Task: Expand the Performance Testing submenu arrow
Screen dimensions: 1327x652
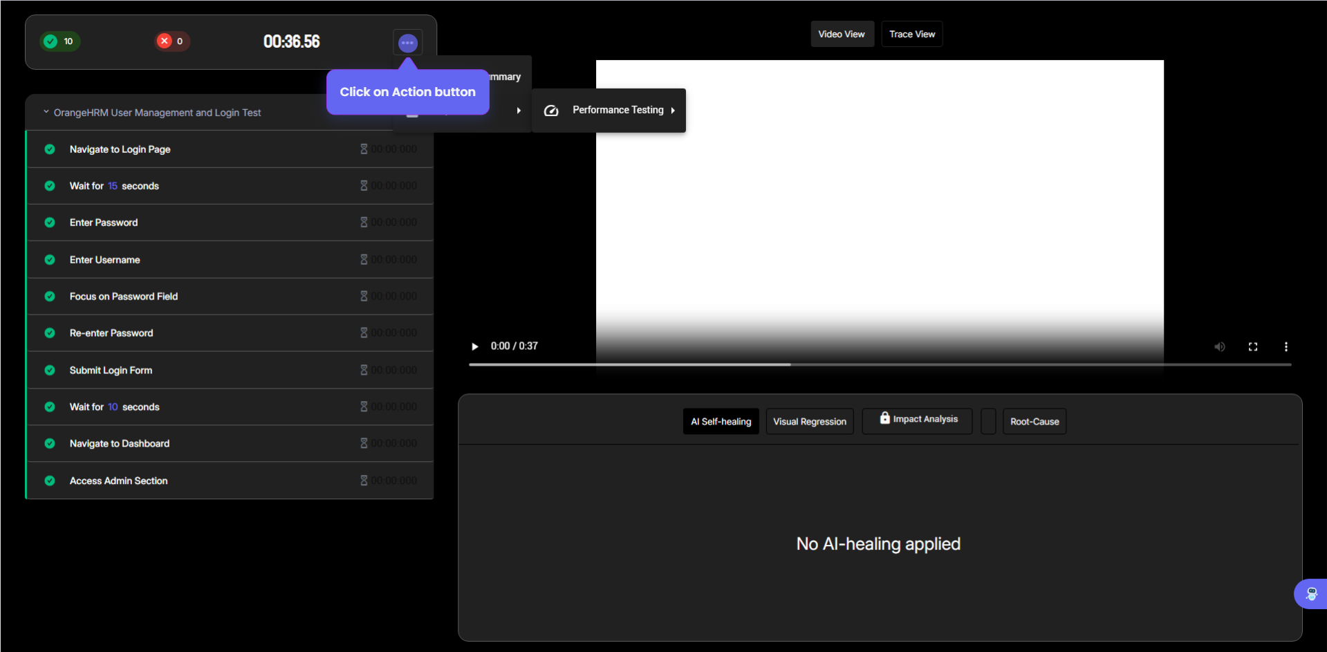Action: (673, 111)
